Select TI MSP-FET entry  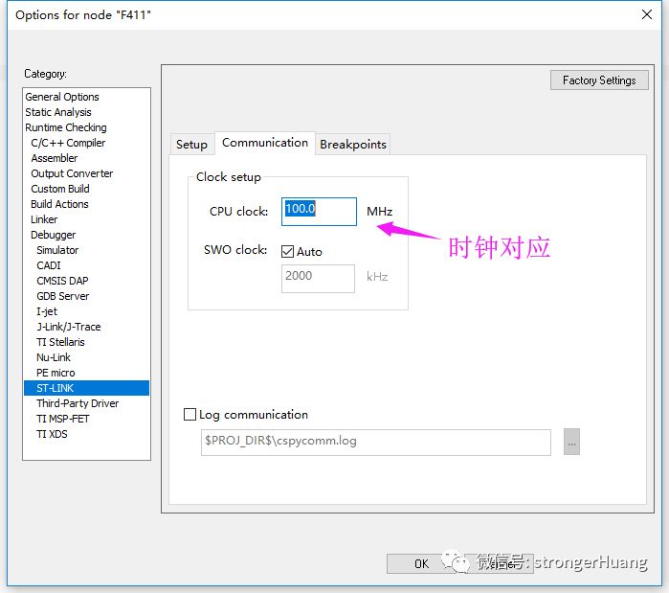[x=63, y=419]
